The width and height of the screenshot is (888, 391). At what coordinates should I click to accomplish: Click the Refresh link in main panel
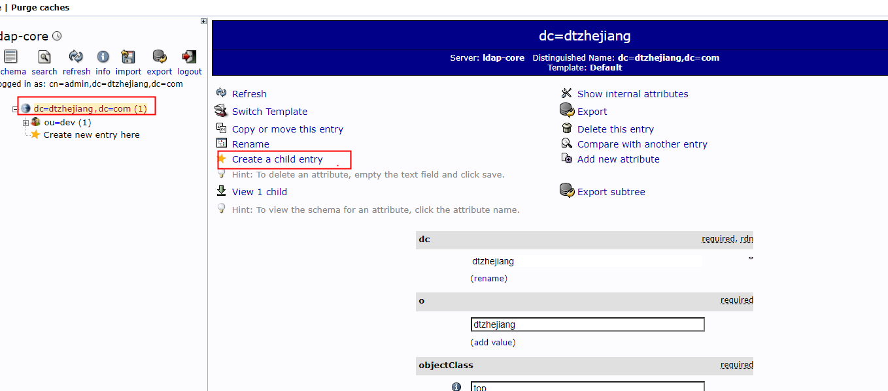point(249,94)
